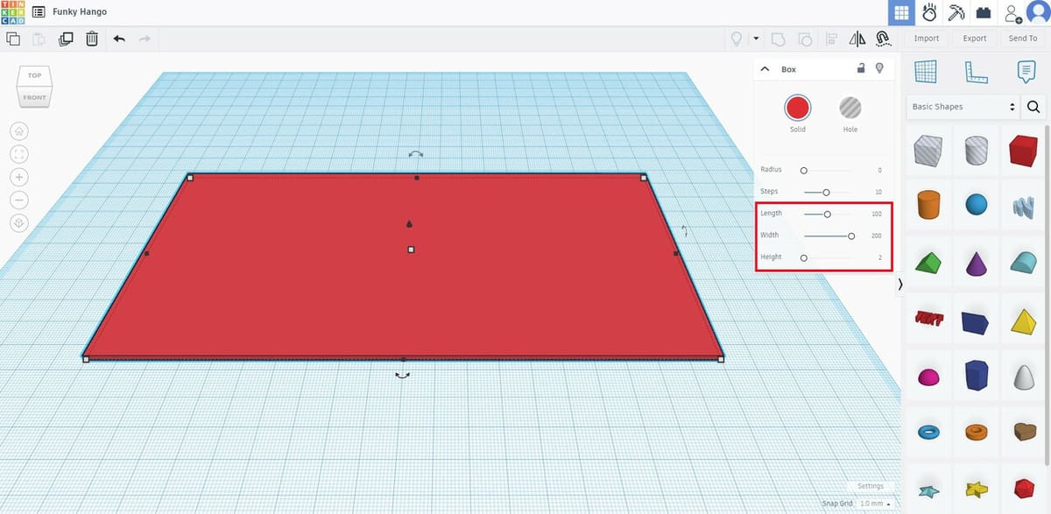The image size is (1051, 514).
Task: Zoom in with the plus icon
Action: (19, 177)
